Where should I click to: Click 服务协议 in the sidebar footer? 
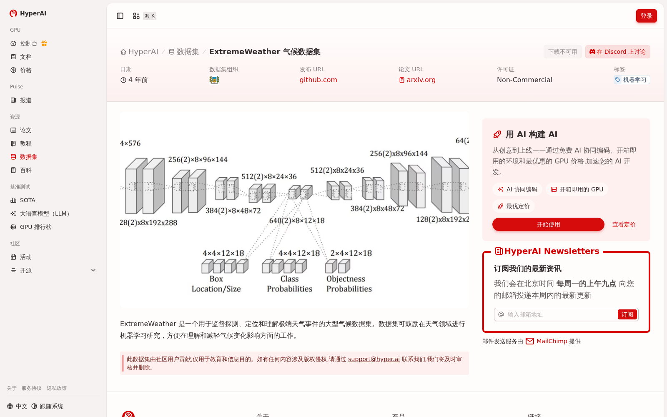click(x=32, y=388)
